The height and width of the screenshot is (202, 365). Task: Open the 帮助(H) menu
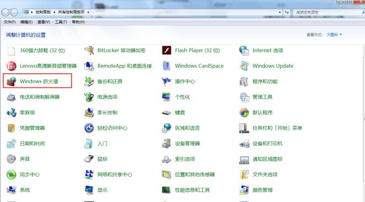click(x=78, y=22)
